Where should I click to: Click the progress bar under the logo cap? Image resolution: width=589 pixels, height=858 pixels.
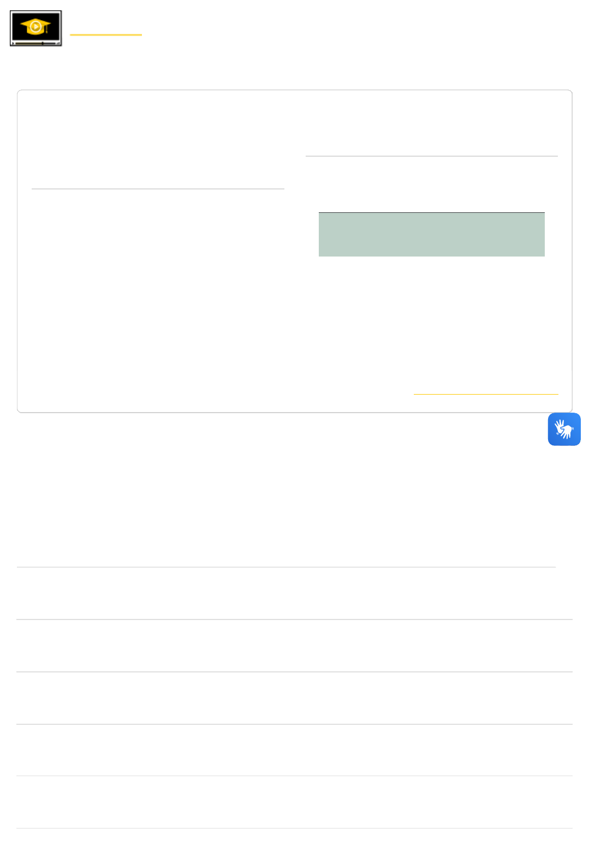click(35, 43)
